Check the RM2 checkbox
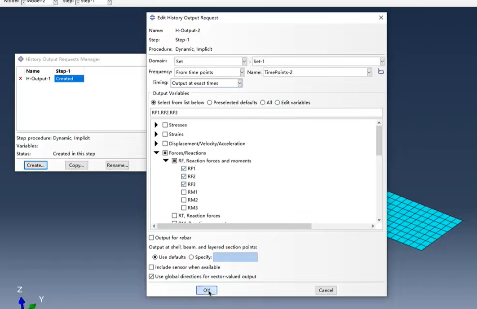 184,200
